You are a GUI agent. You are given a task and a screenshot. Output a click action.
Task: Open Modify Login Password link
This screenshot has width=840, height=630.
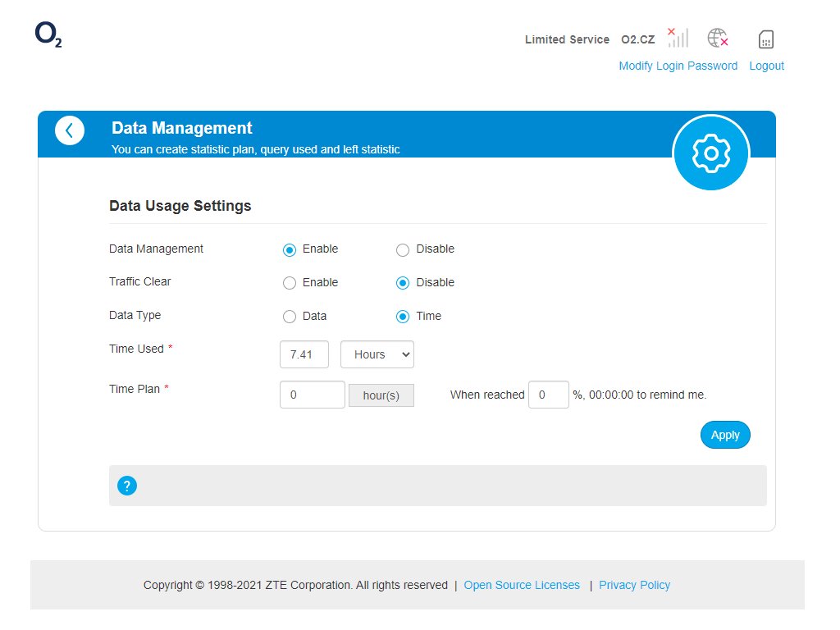click(678, 66)
